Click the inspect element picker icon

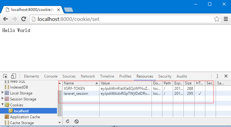coord(5,76)
